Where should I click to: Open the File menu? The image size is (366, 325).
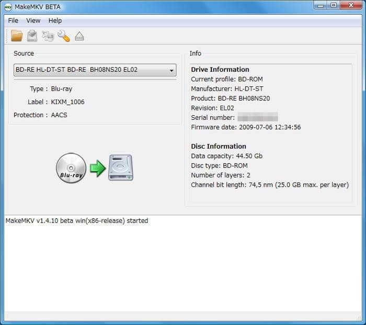(x=13, y=20)
